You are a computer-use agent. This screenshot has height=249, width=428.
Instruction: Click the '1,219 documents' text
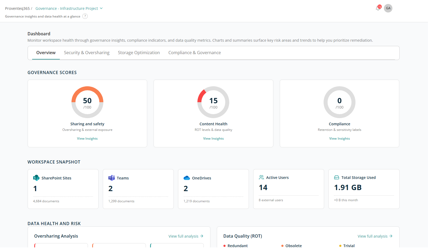pyautogui.click(x=197, y=201)
